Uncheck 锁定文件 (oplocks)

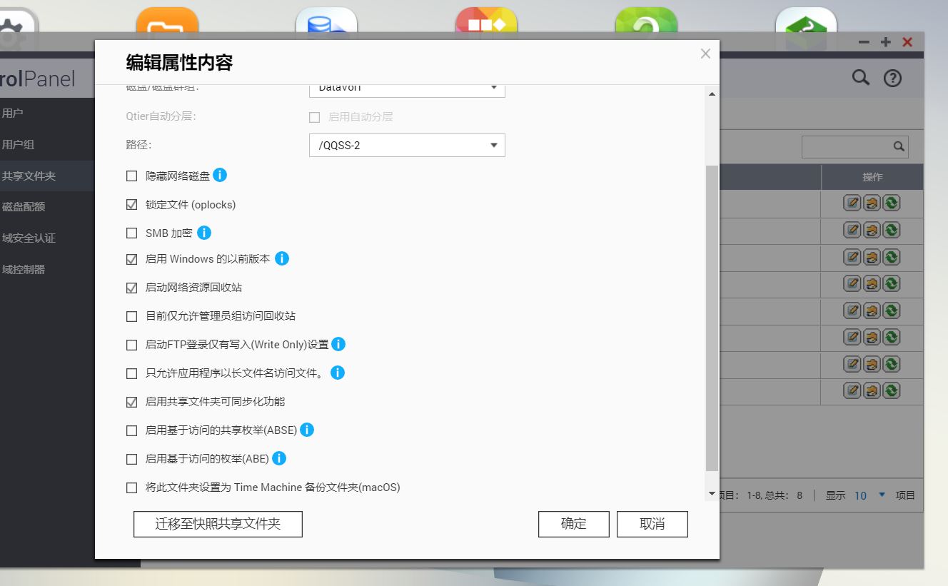tap(131, 204)
